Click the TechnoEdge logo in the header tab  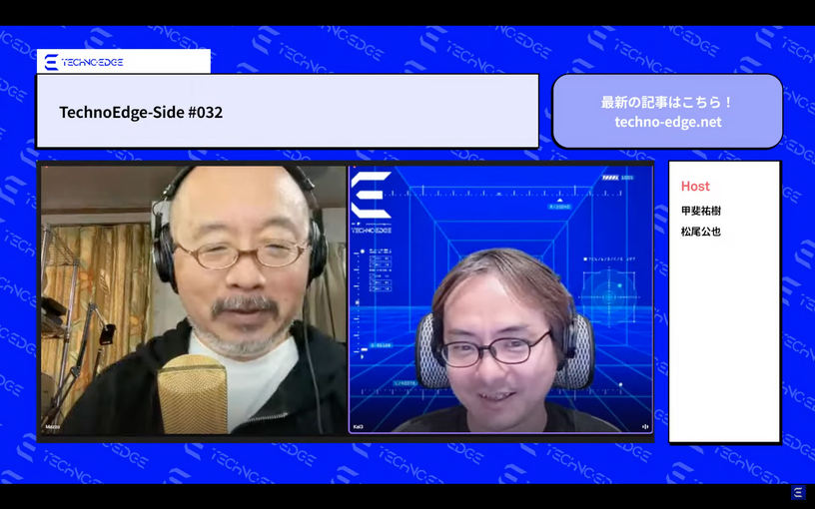pyautogui.click(x=84, y=62)
